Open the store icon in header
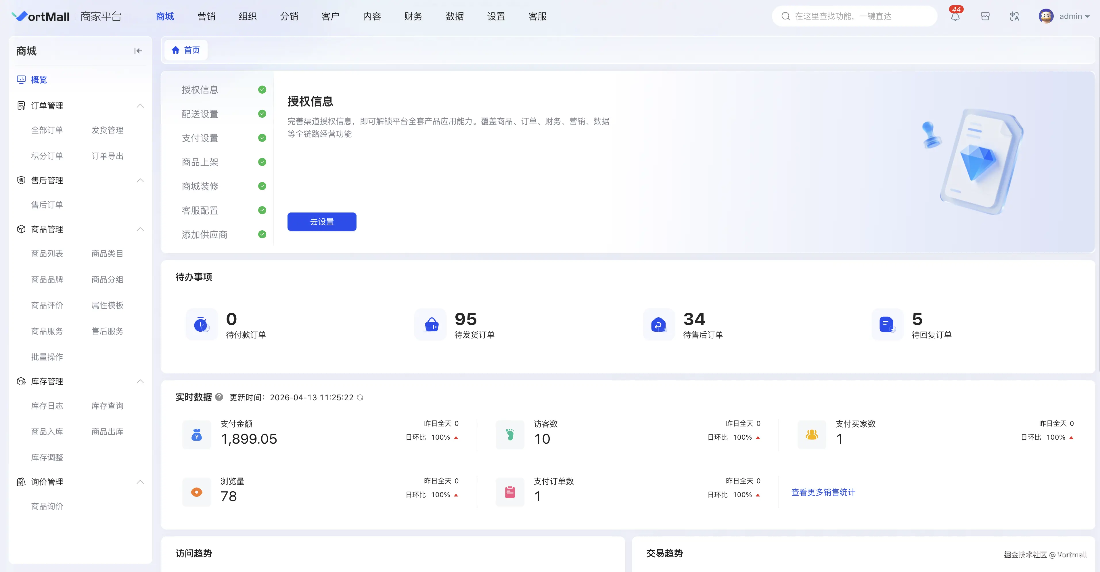The width and height of the screenshot is (1100, 572). [x=985, y=17]
